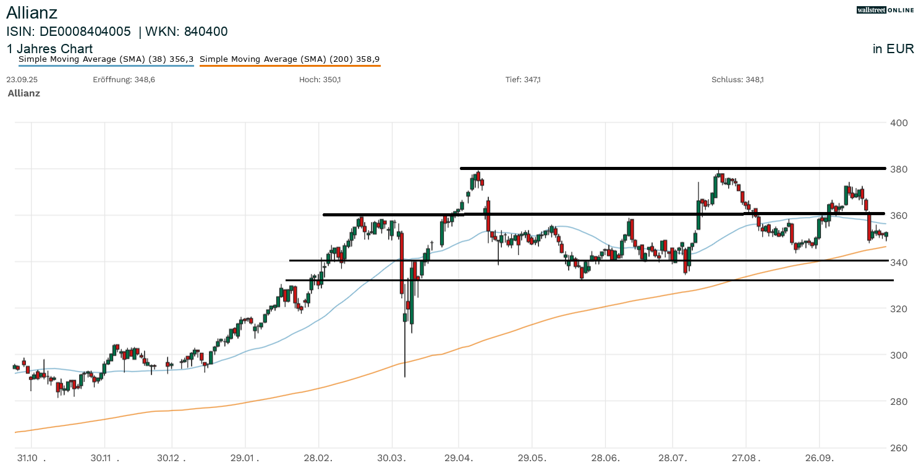This screenshot has height=463, width=921.
Task: Click the 260 label on price axis
Action: tap(899, 448)
